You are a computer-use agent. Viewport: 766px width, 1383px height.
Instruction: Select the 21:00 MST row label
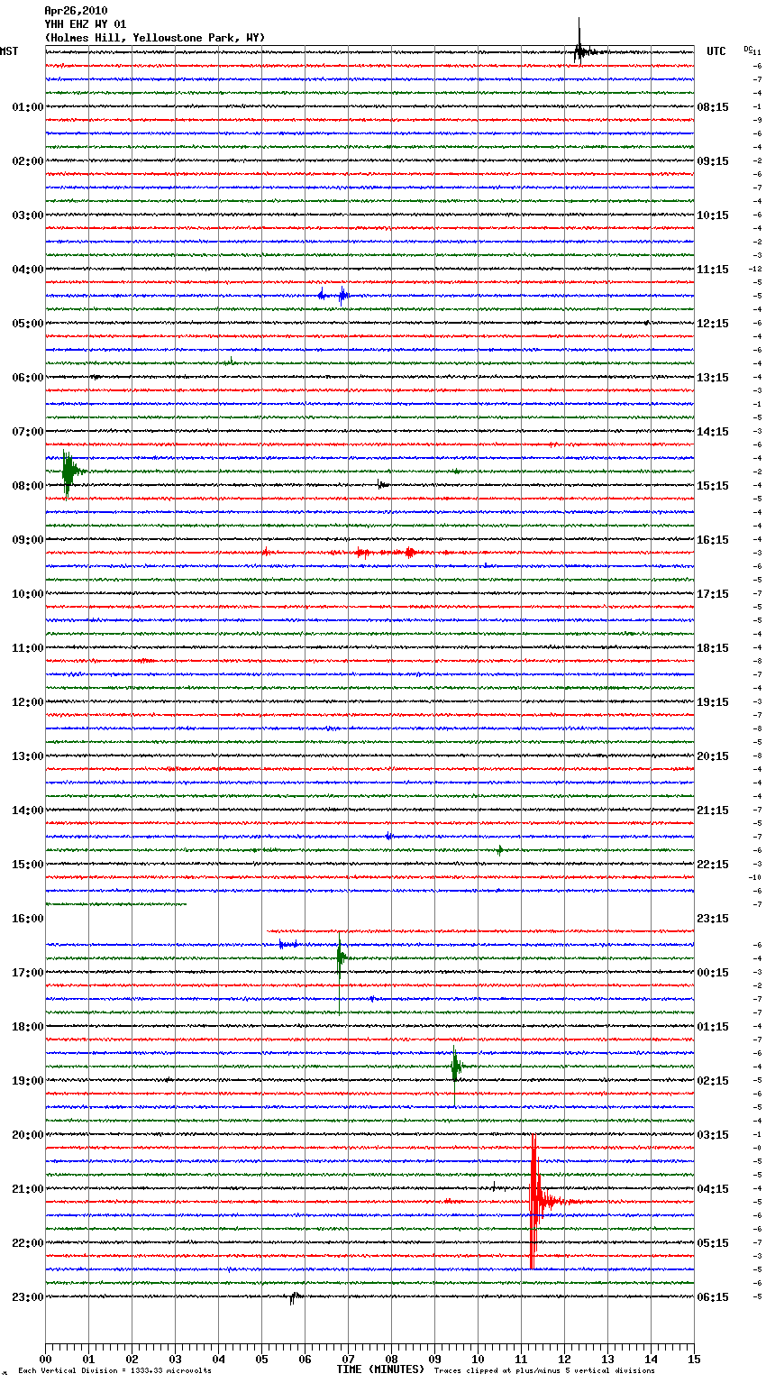(28, 1189)
